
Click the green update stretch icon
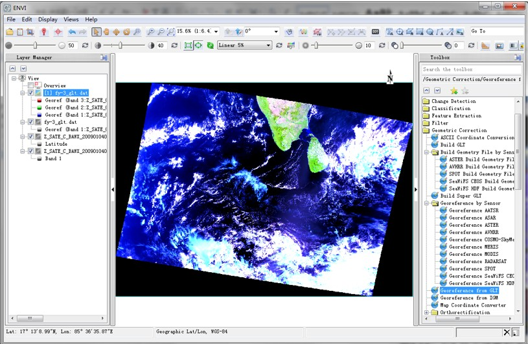pos(210,45)
